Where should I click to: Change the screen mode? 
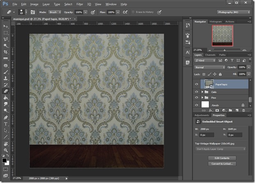pyautogui.click(x=5, y=176)
